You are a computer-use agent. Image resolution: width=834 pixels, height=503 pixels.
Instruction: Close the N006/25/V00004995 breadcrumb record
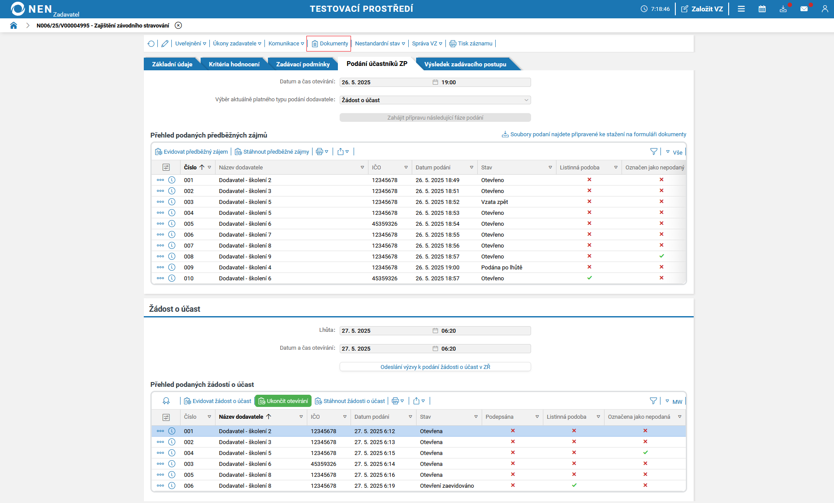click(x=178, y=25)
